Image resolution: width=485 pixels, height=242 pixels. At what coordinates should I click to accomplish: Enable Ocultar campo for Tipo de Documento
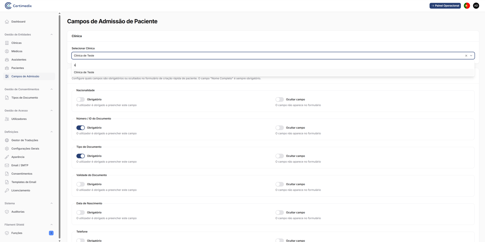point(279,156)
